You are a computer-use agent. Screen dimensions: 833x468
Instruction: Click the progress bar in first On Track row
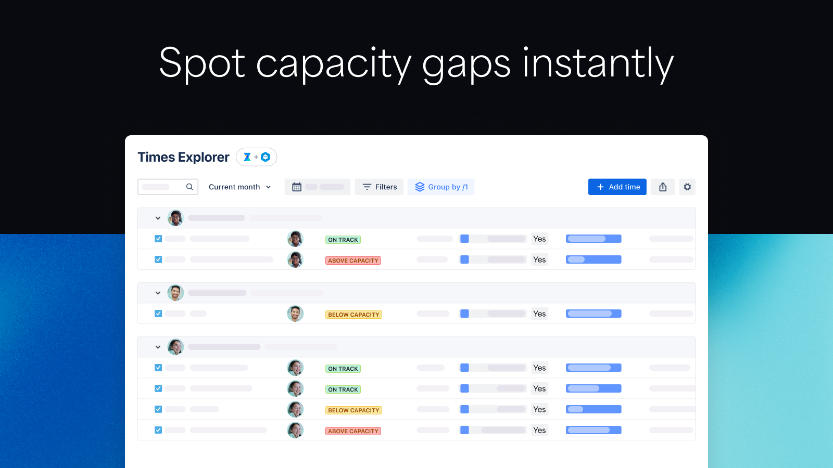594,239
